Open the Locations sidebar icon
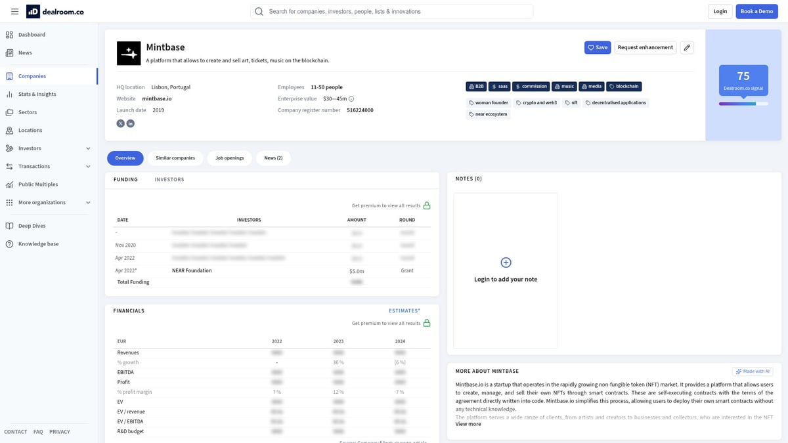The height and width of the screenshot is (443, 788). click(9, 130)
